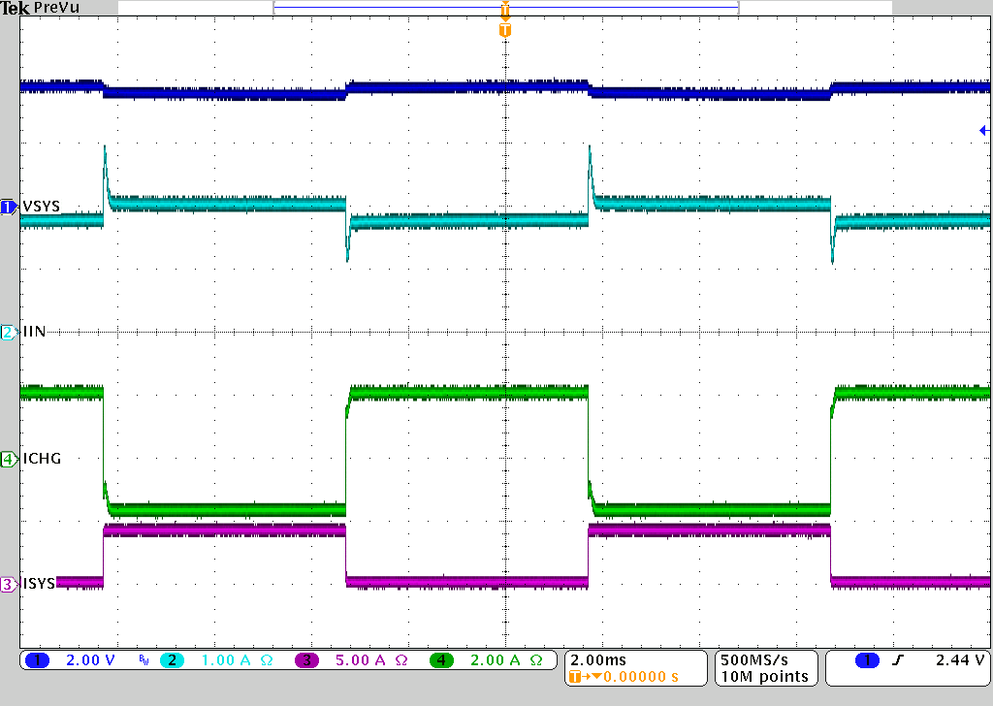Toggle the Channel 1 VSYS ground marker
Viewport: 993px width, 706px height.
[x=8, y=207]
